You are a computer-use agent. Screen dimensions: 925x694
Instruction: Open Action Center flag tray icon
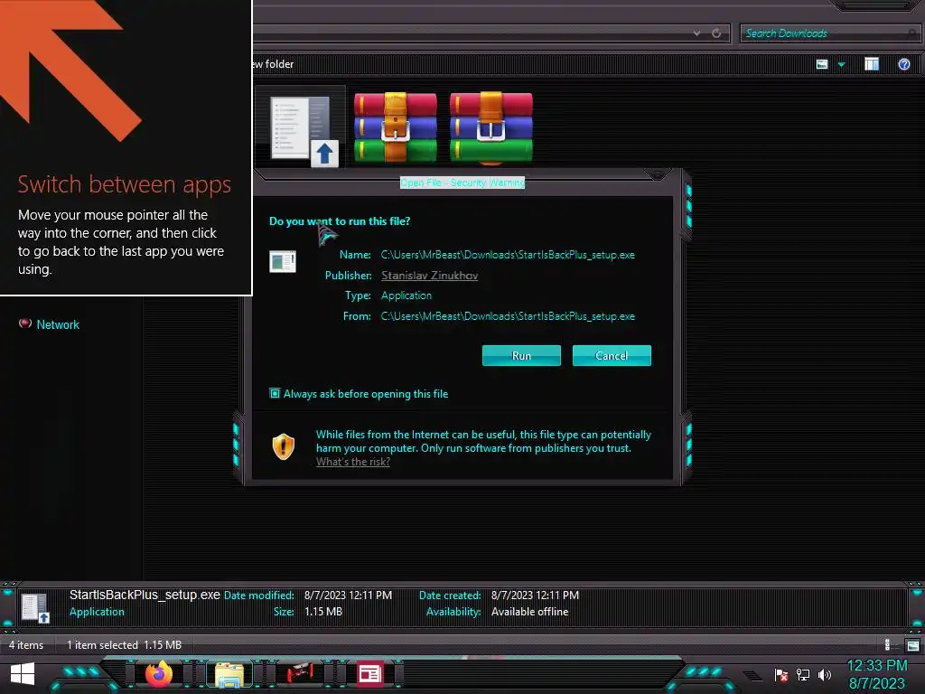[781, 674]
